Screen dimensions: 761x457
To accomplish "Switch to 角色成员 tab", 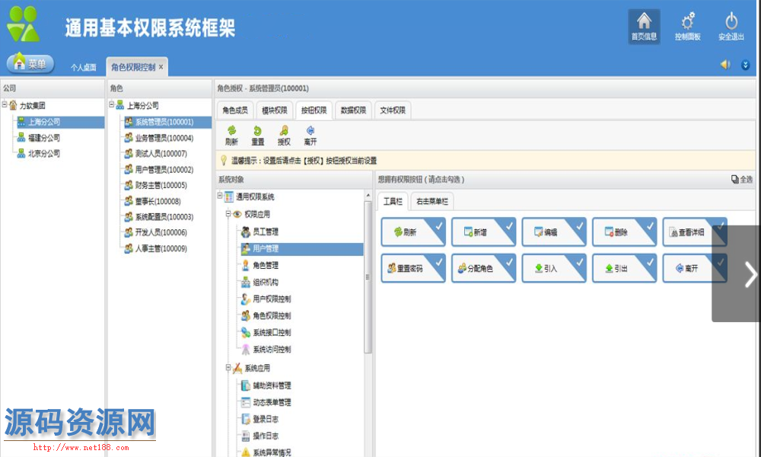I will (x=235, y=110).
